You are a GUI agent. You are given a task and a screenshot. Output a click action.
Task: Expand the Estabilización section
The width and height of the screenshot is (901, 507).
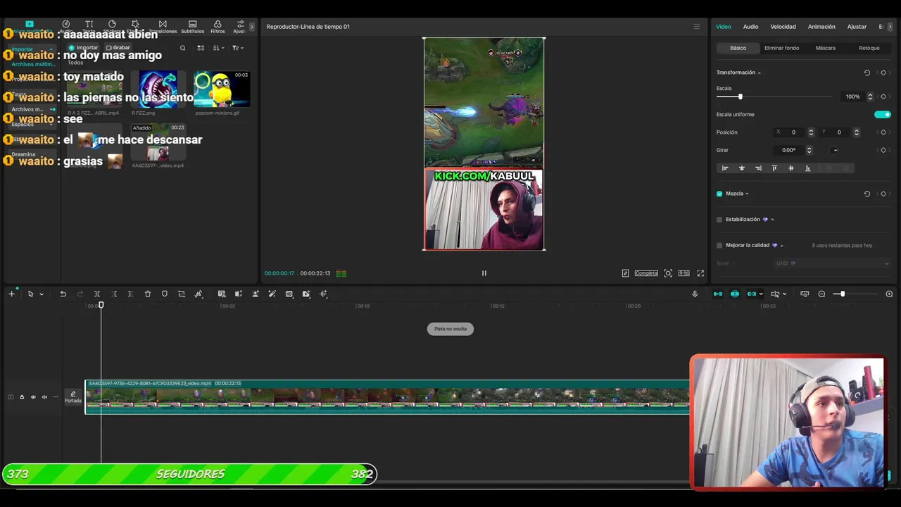coord(772,220)
